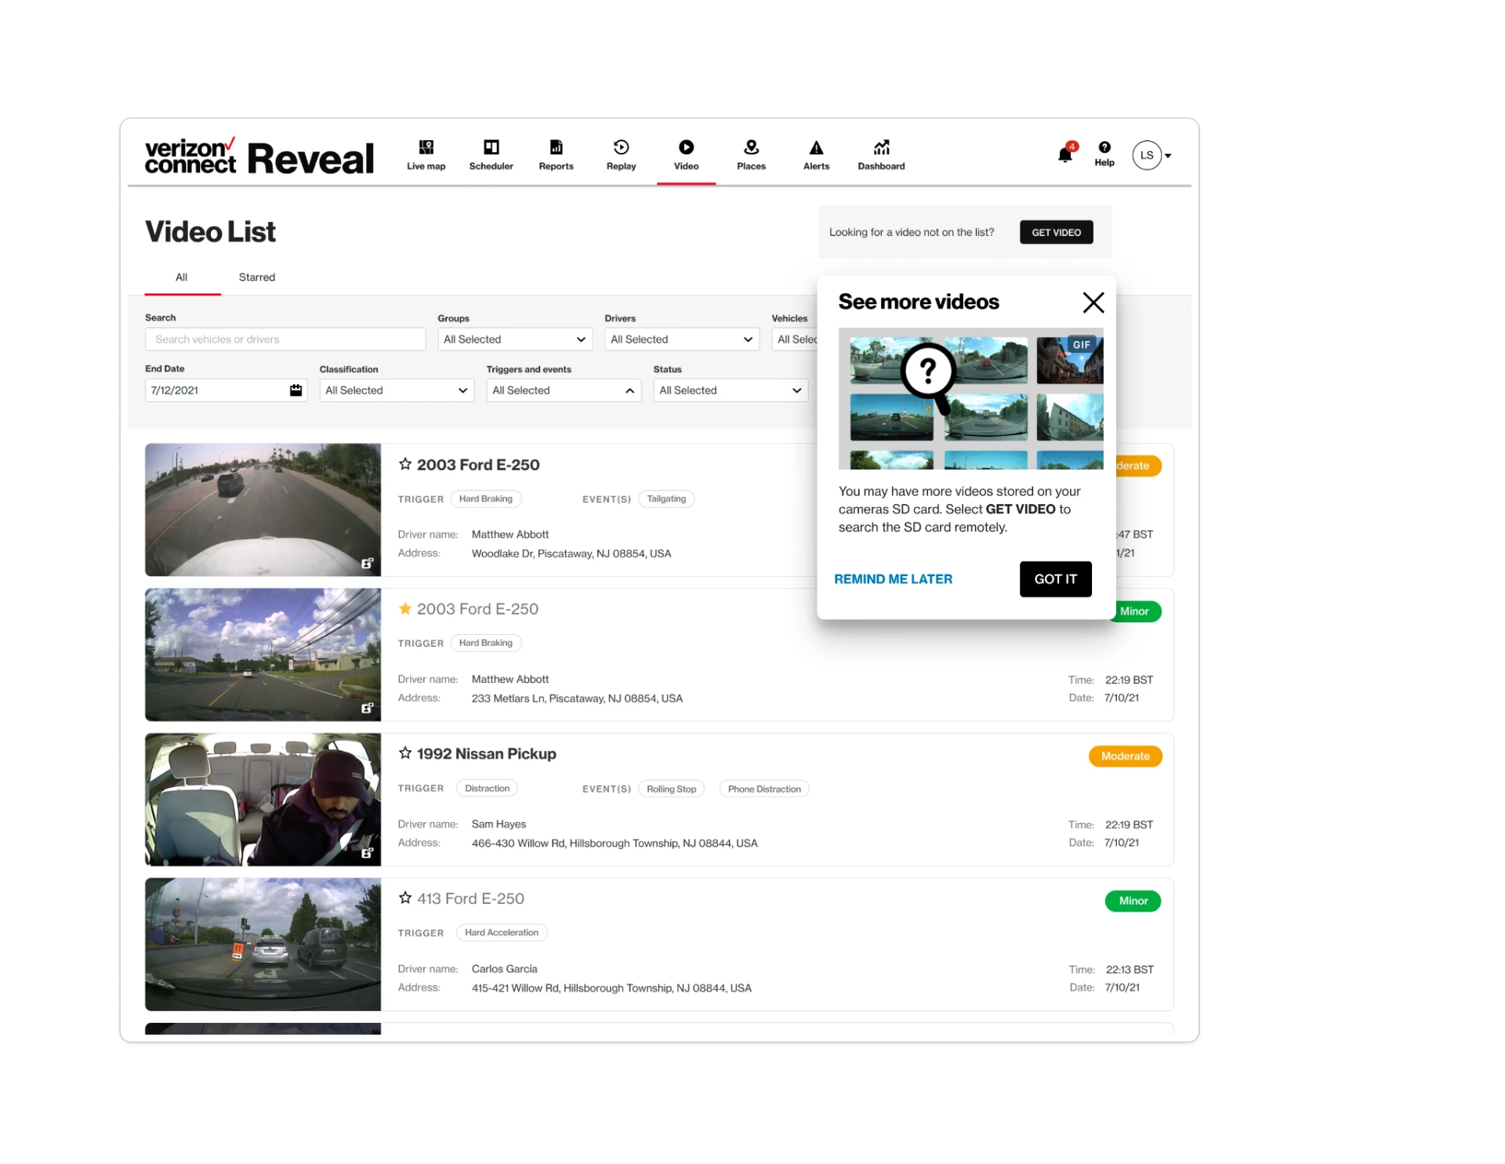This screenshot has height=1164, width=1505.
Task: Click Hard Braking tag on starred video
Action: [x=486, y=643]
